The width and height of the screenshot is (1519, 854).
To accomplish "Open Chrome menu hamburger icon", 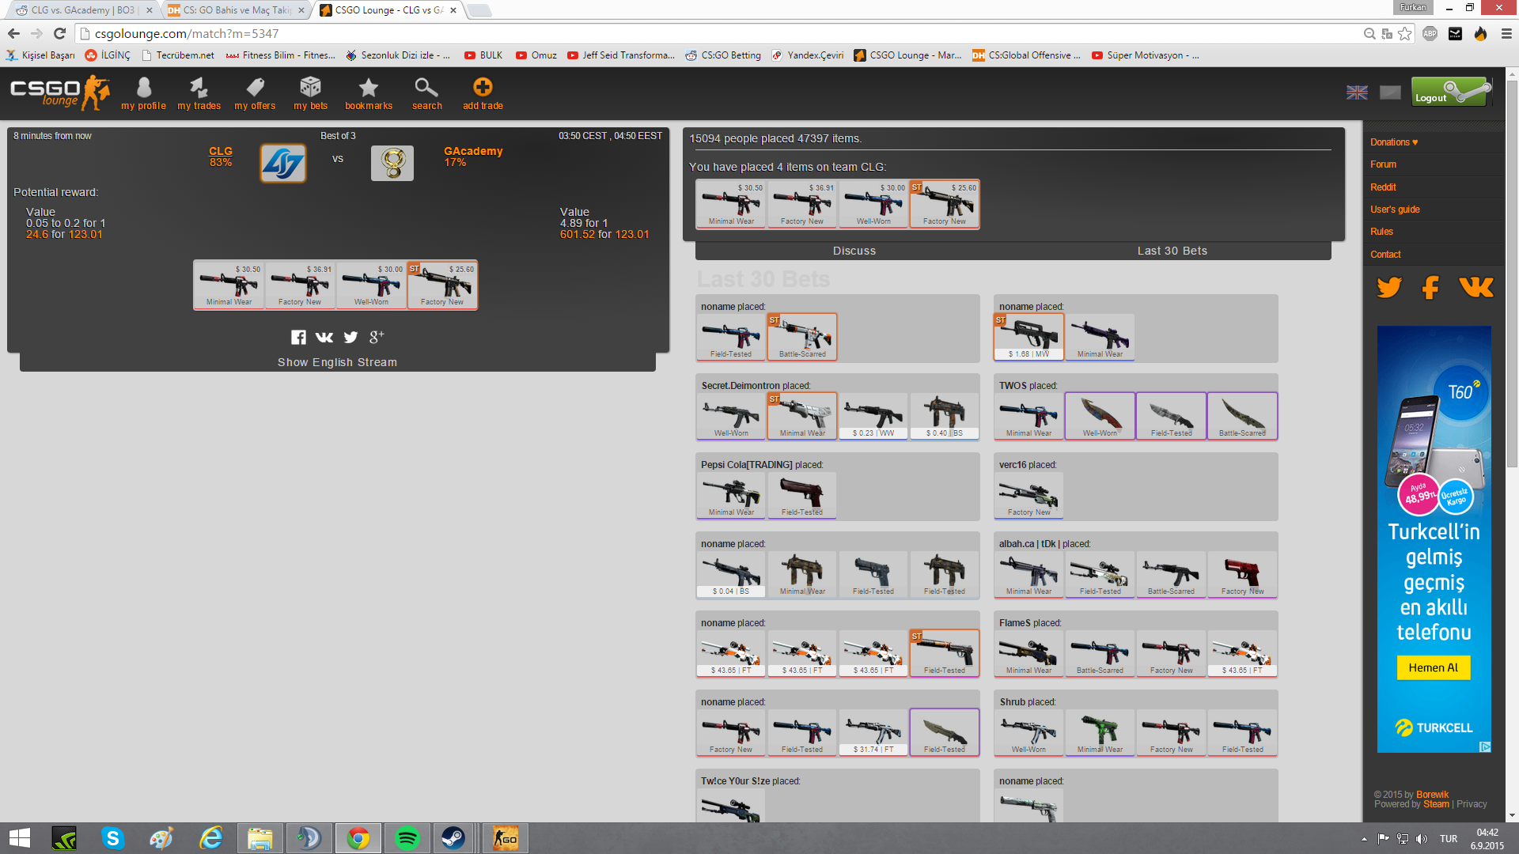I will tap(1506, 33).
